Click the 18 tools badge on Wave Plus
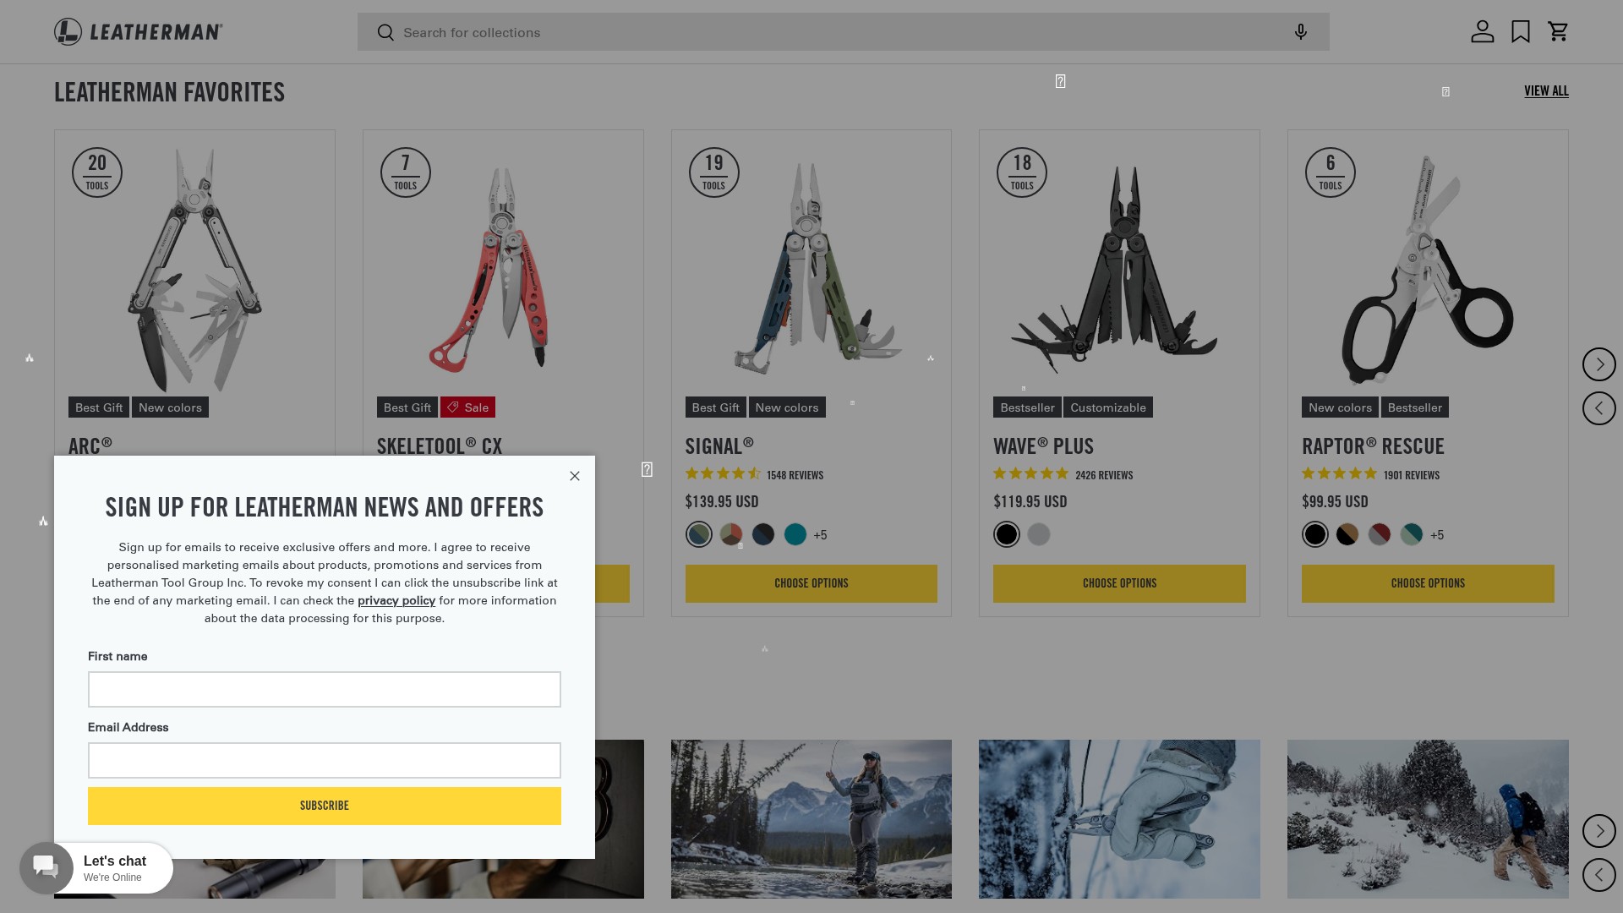The image size is (1623, 913). click(x=1022, y=172)
